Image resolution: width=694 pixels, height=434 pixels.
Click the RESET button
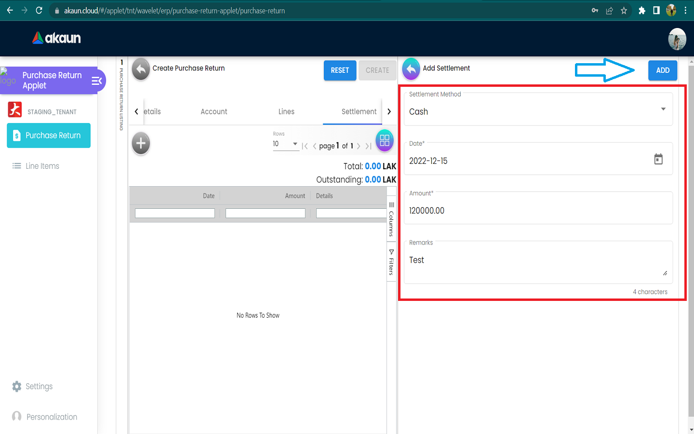coord(340,70)
